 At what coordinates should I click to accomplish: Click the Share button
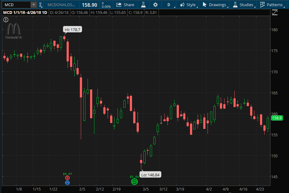125,5
